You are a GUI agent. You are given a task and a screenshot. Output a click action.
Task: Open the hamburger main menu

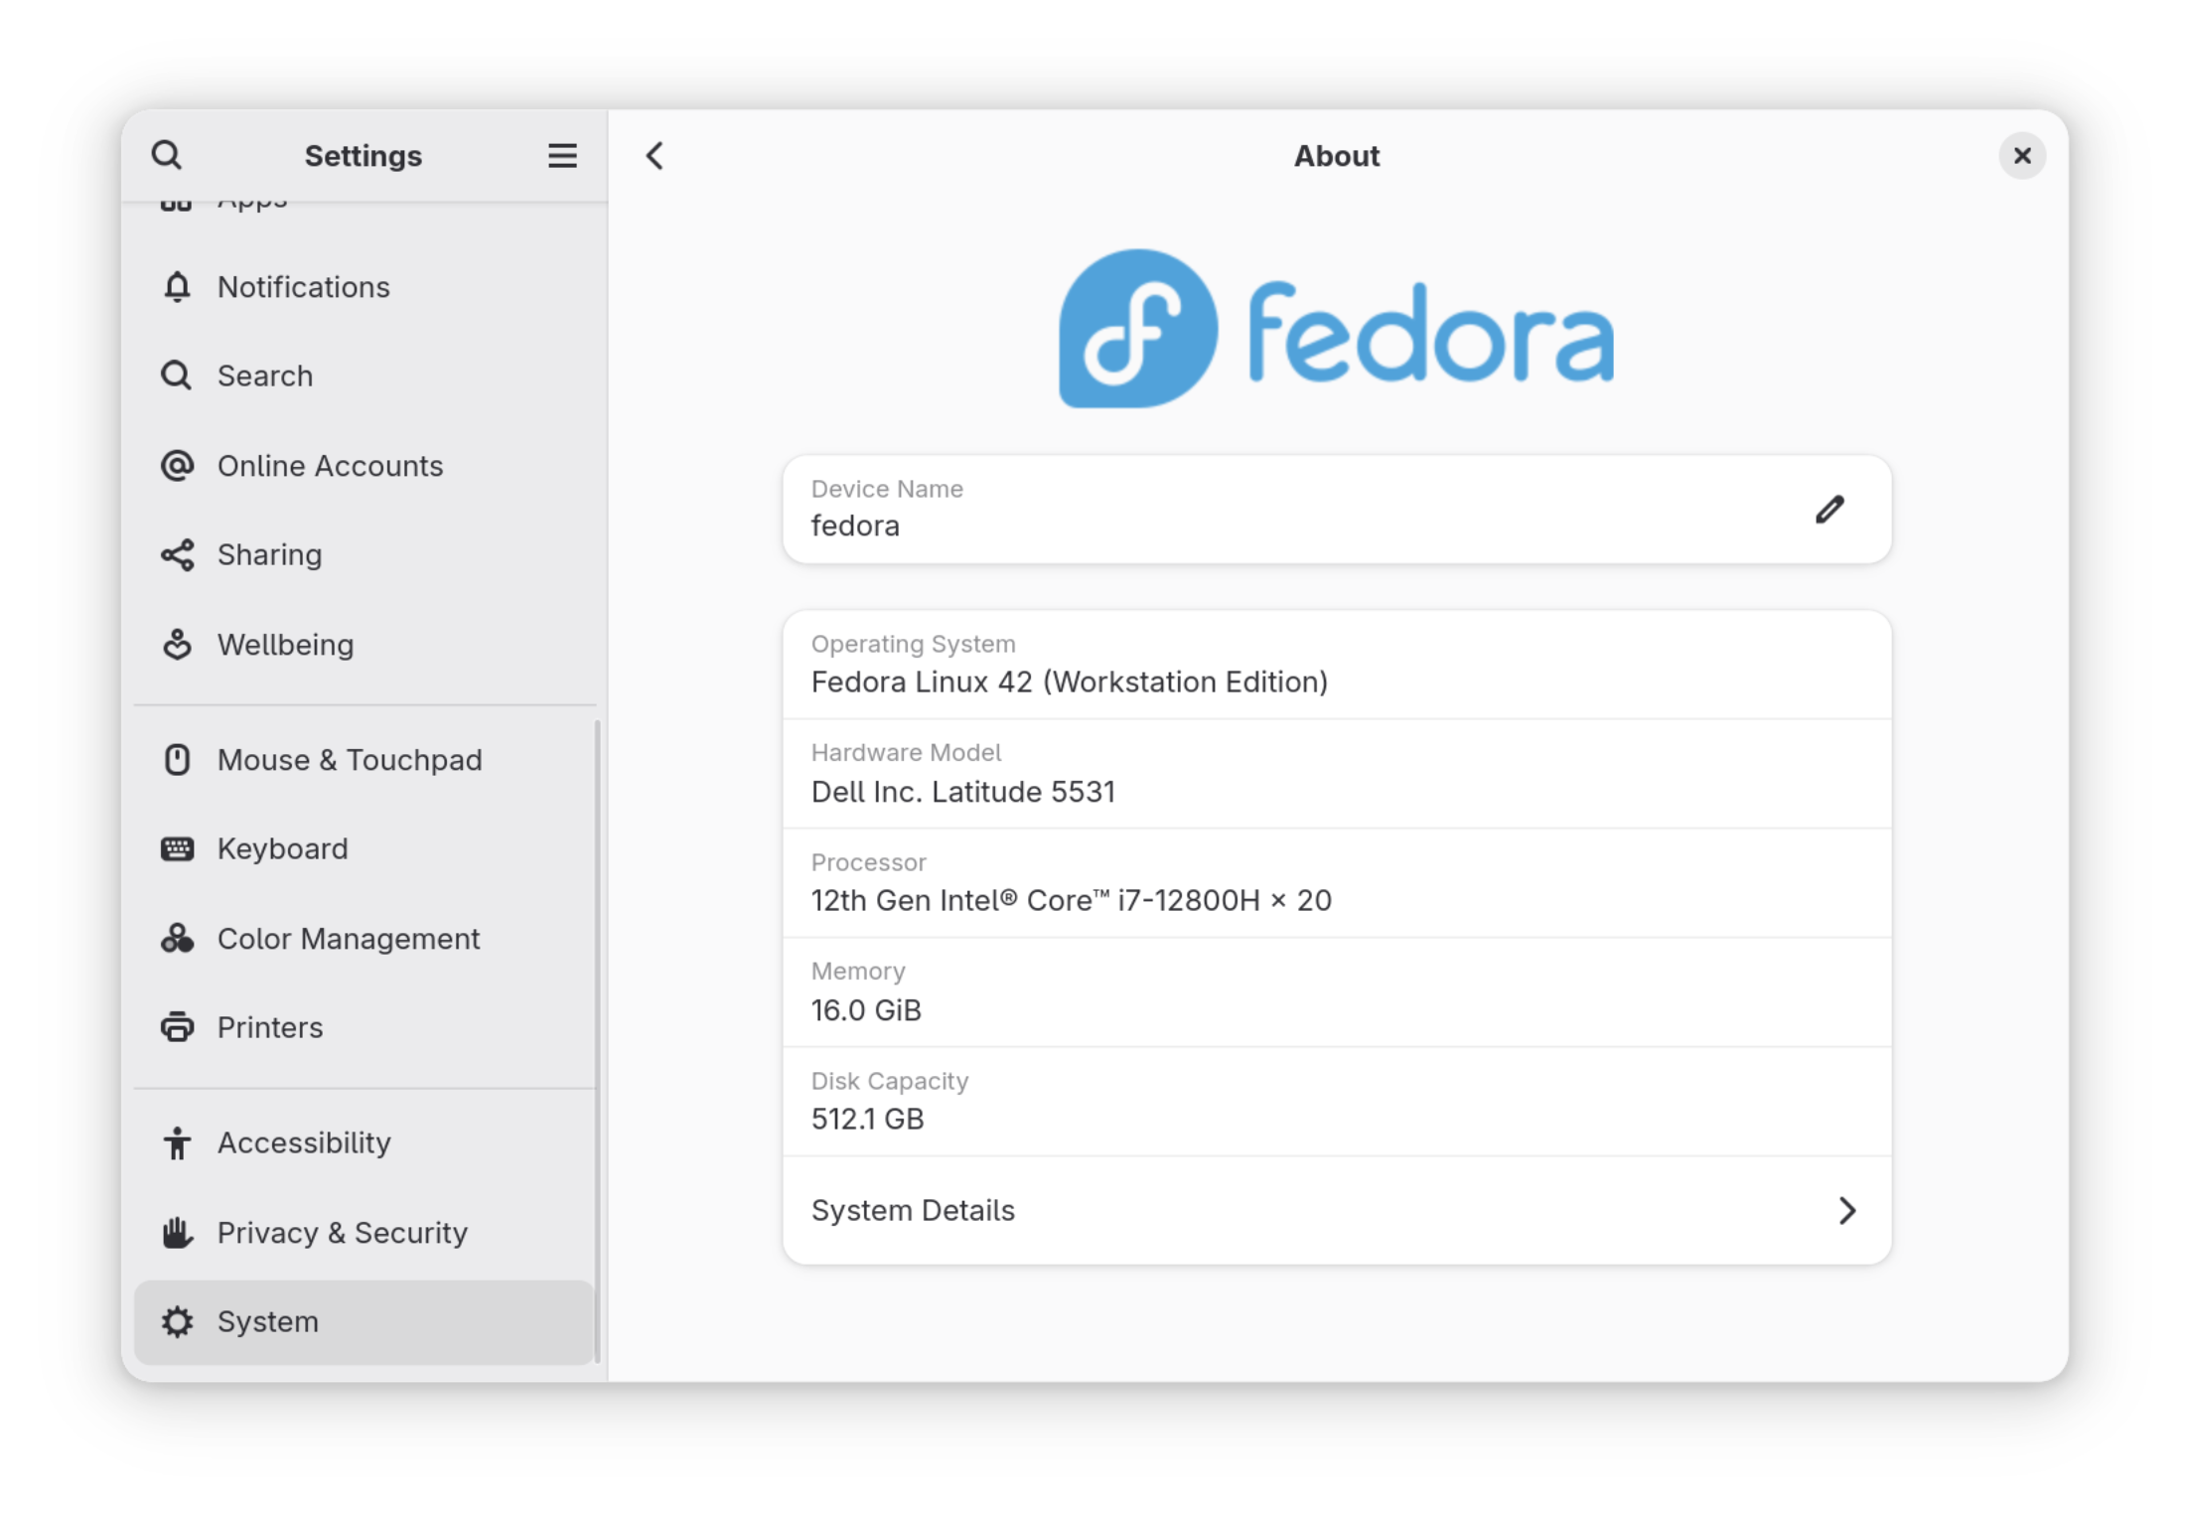pos(562,156)
